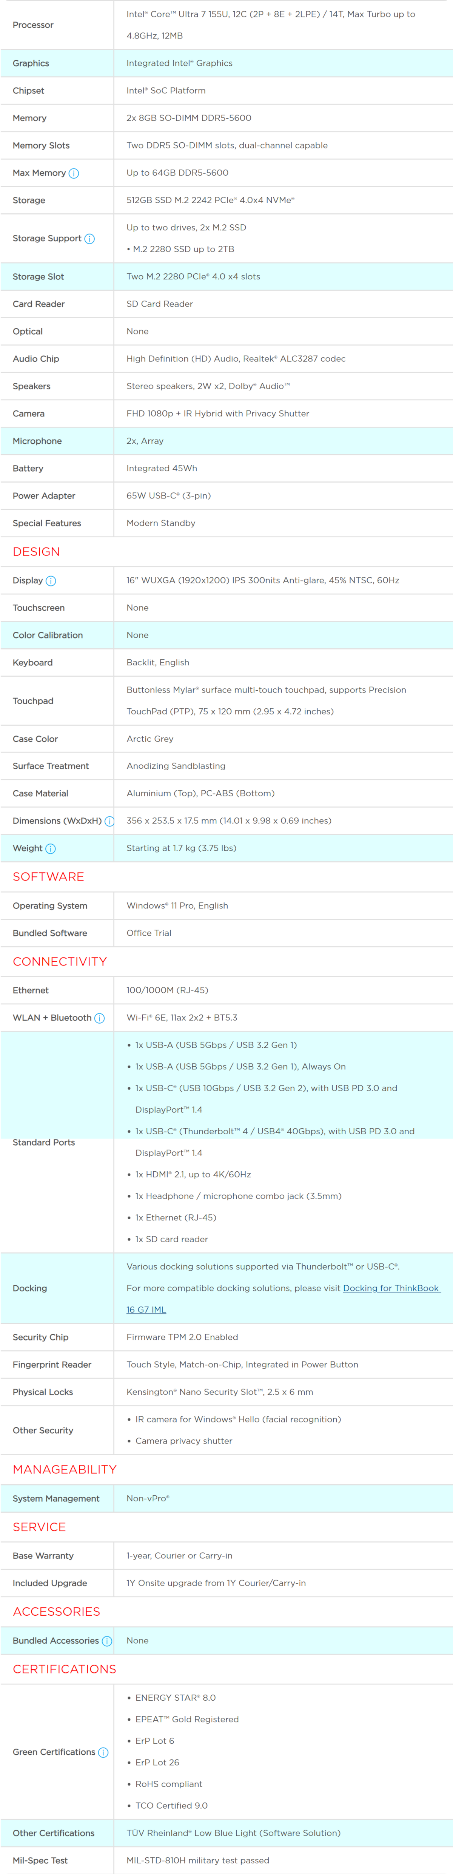Viewport: 453px width, 1874px height.
Task: Click the CERTIFICATIONS section heading
Action: [x=64, y=1669]
